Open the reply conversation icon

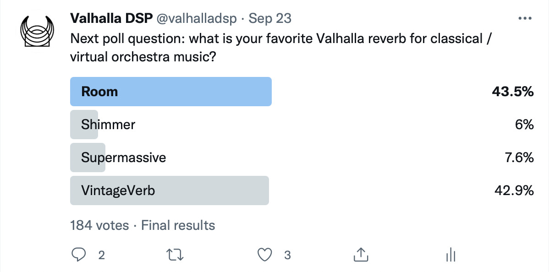78,255
